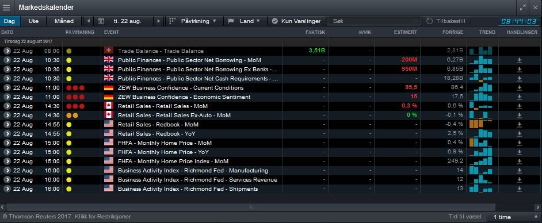Sort by the ESTIMERT column header
The image size is (542, 223).
(x=406, y=32)
